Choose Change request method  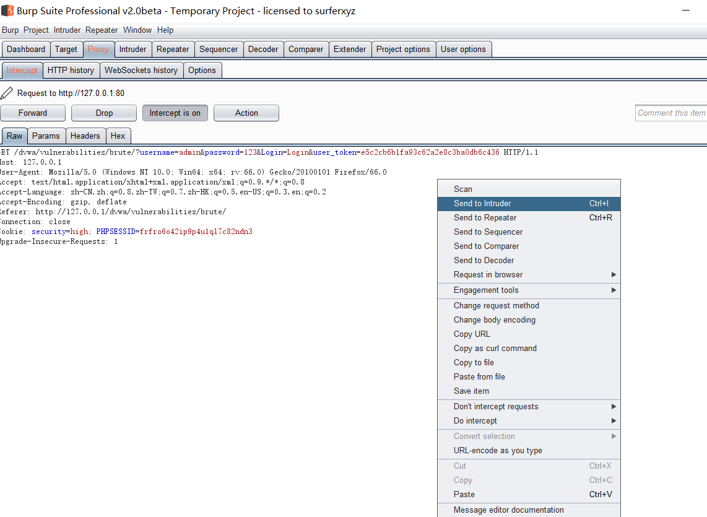pyautogui.click(x=496, y=305)
